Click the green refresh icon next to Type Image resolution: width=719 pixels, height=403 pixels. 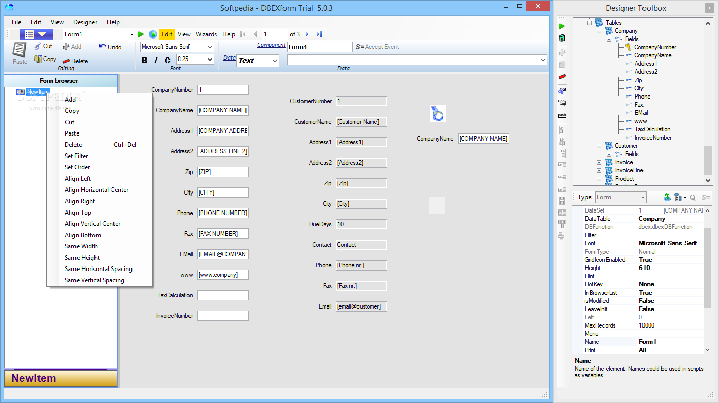pos(667,197)
